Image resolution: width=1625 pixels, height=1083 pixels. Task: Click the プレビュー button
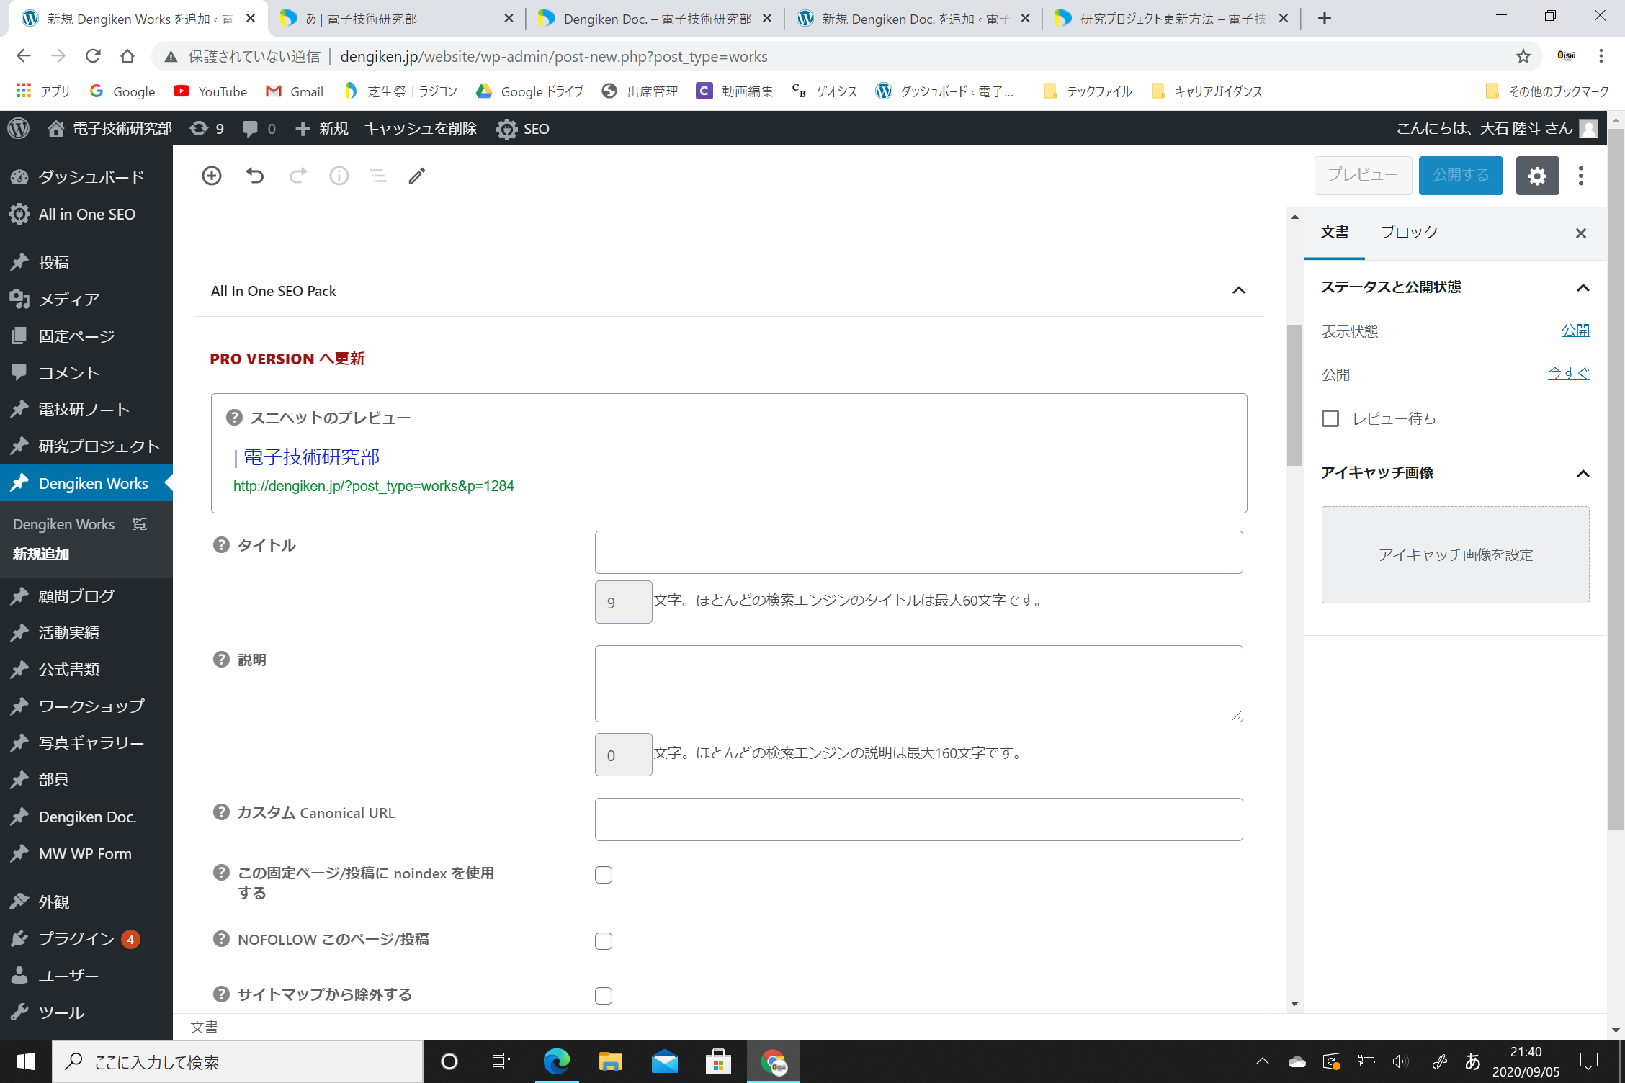(x=1363, y=175)
